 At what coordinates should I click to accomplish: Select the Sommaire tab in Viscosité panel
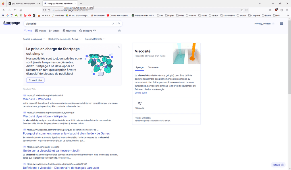pos(153,67)
